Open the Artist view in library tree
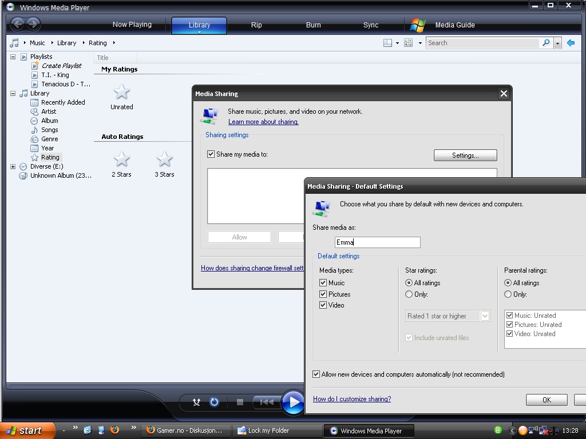The height and width of the screenshot is (439, 586). point(49,111)
